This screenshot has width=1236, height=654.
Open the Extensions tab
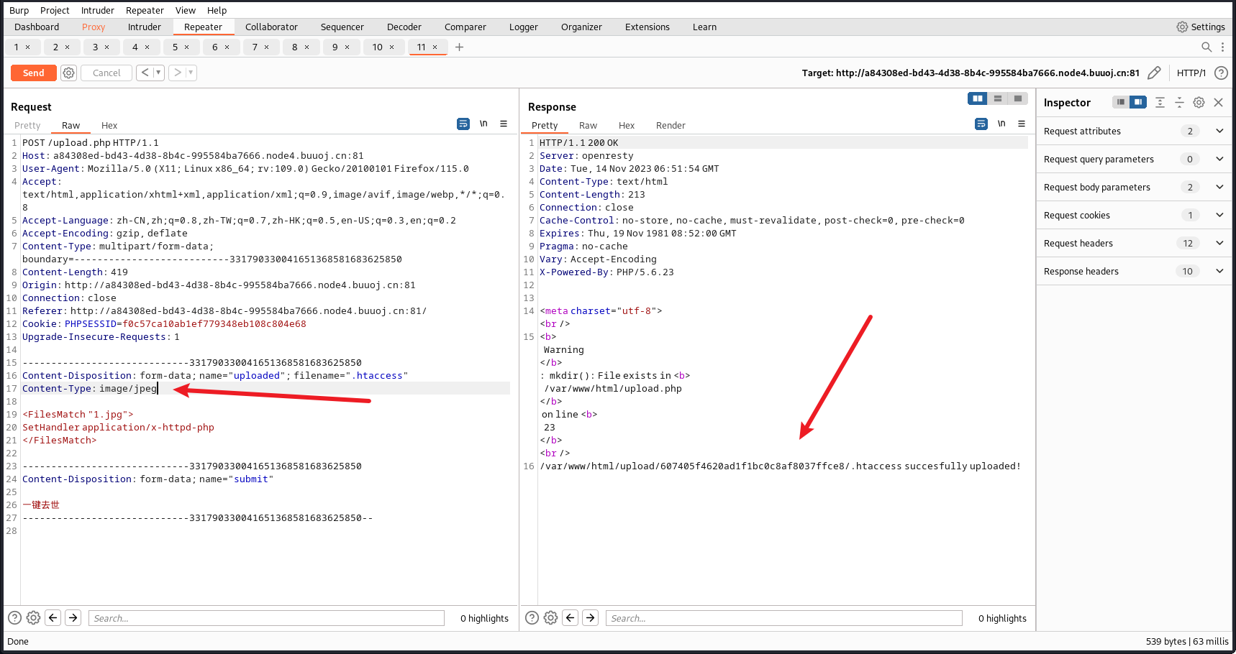(x=647, y=27)
